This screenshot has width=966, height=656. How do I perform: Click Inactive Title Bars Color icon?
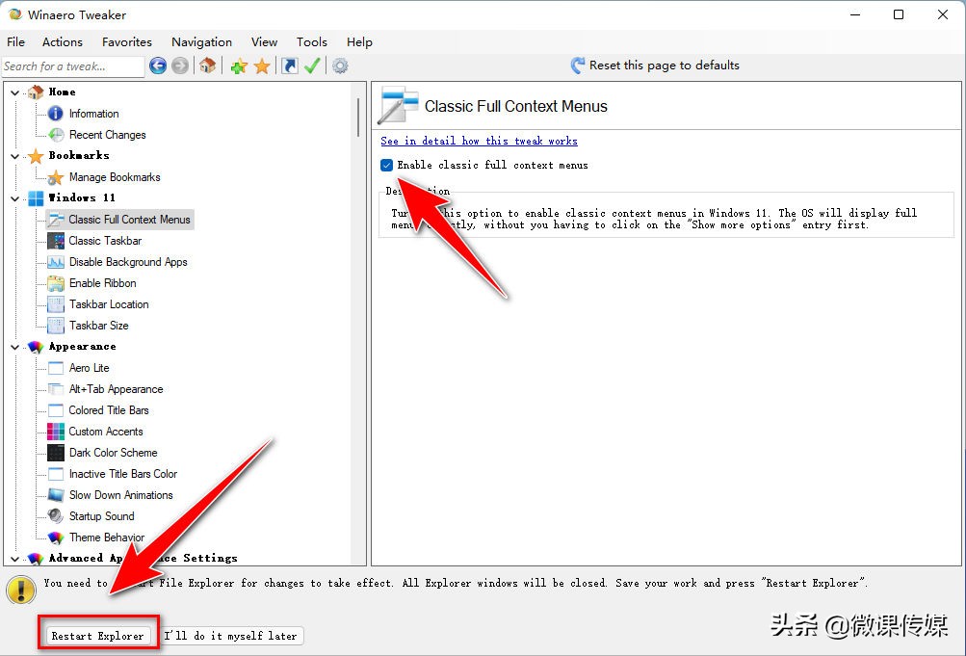[x=56, y=474]
